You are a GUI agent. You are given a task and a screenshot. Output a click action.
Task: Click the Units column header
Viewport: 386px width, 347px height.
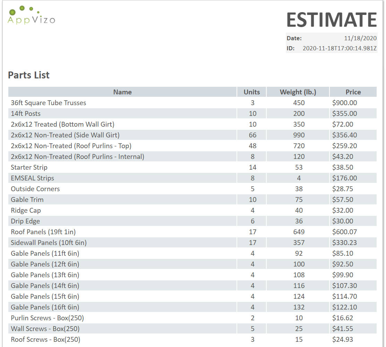[x=252, y=92]
